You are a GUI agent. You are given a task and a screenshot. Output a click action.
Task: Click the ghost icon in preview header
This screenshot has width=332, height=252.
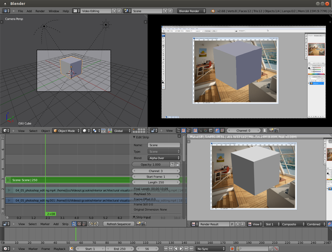click(x=265, y=130)
